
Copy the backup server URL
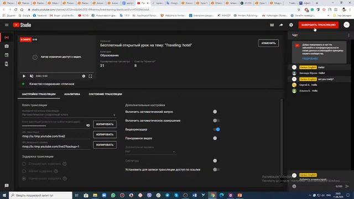pyautogui.click(x=105, y=145)
